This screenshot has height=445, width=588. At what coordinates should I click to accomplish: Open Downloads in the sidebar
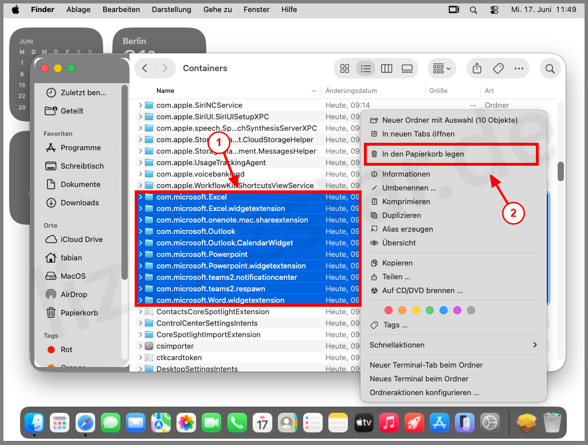pyautogui.click(x=72, y=203)
